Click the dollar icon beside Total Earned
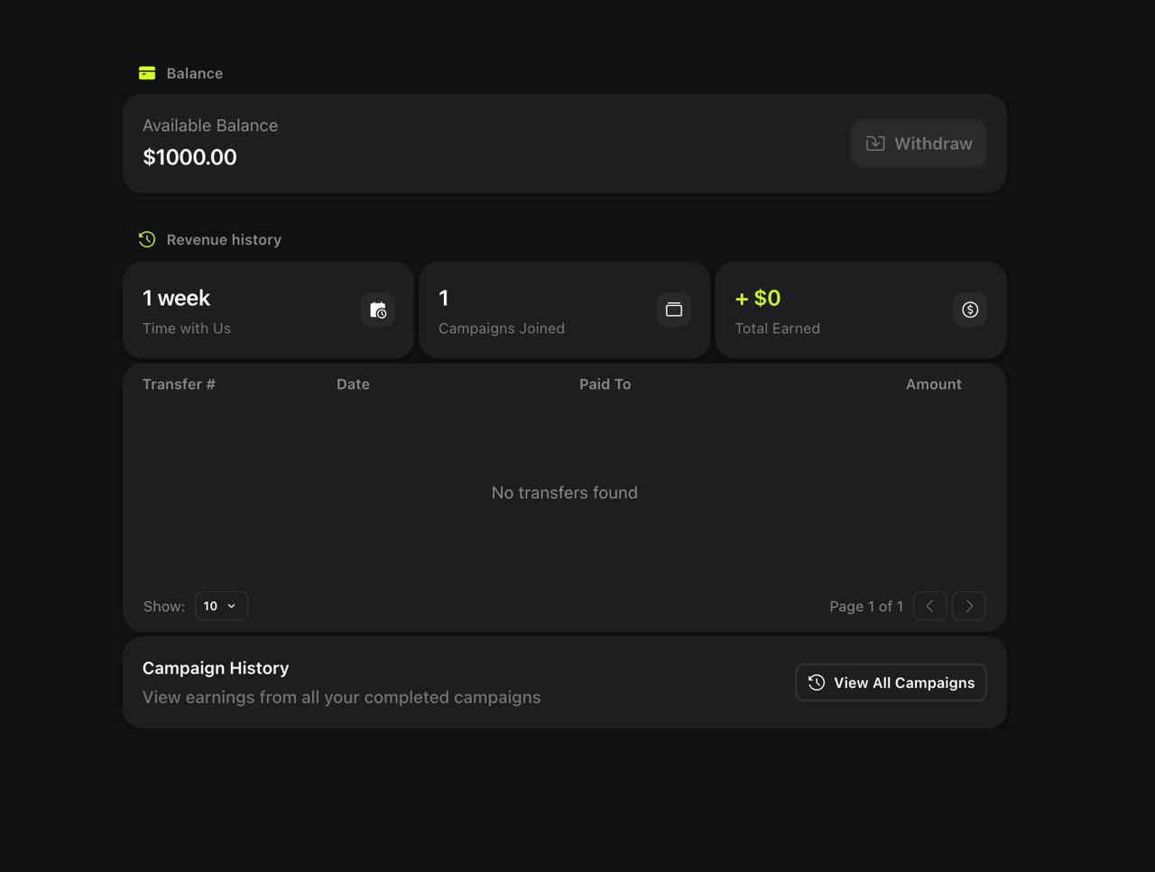This screenshot has height=872, width=1155. 970,310
